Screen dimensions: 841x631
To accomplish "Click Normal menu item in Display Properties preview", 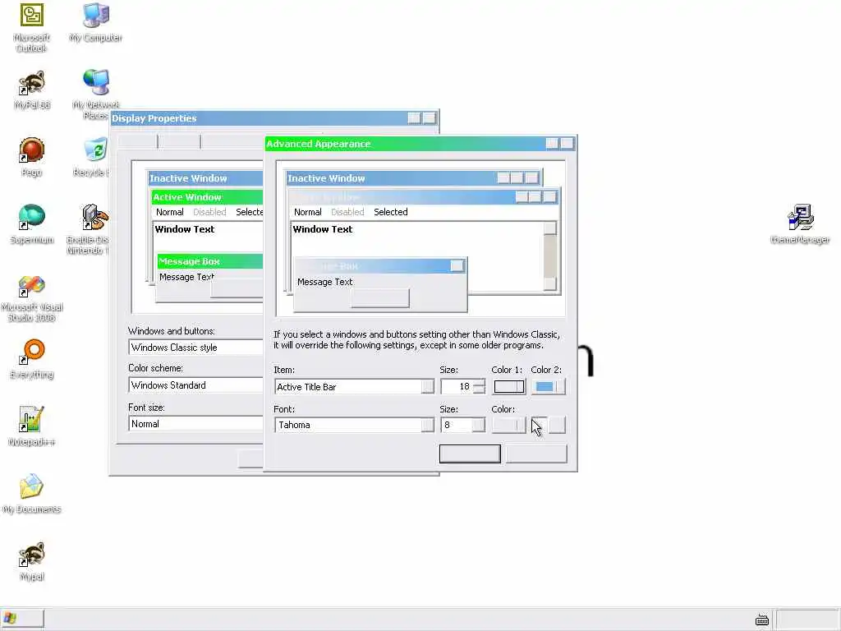I will click(170, 212).
